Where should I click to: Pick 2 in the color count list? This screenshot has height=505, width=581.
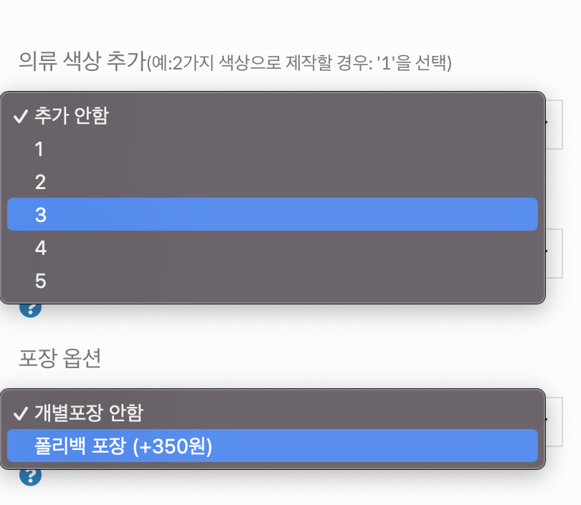(x=40, y=182)
